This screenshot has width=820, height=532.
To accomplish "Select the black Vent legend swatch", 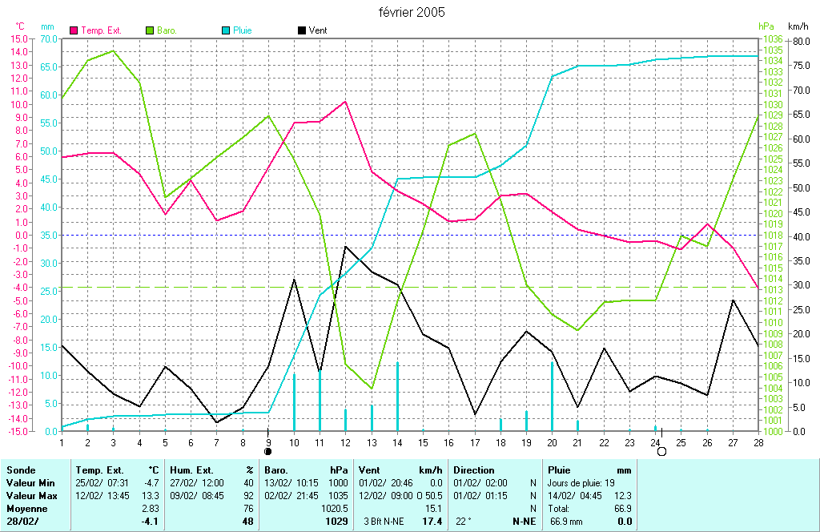I will point(301,30).
